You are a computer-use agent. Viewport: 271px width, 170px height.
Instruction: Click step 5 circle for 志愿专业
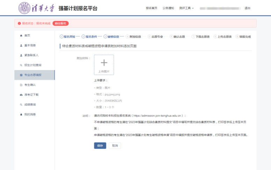[149, 36]
